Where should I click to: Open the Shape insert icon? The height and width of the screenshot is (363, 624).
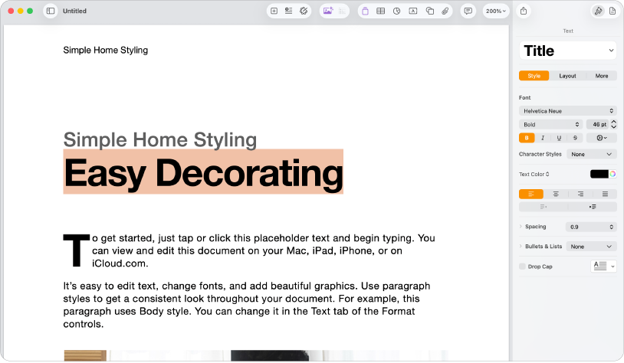(x=429, y=11)
